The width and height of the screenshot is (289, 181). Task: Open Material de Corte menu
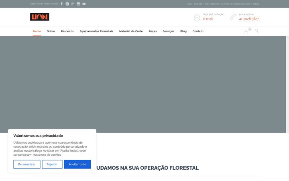(x=131, y=31)
